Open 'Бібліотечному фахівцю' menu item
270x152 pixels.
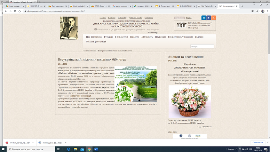181,37
